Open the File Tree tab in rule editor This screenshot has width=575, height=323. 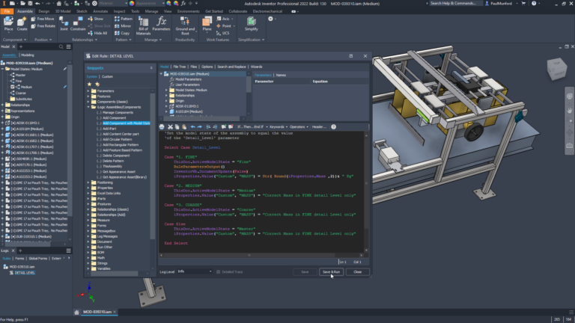pyautogui.click(x=180, y=67)
